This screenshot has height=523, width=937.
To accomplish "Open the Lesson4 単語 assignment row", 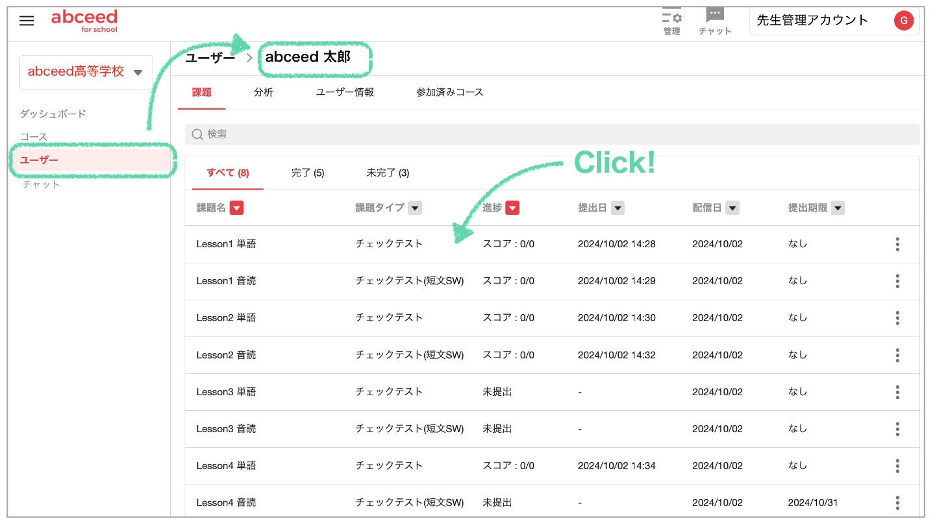I will [552, 466].
